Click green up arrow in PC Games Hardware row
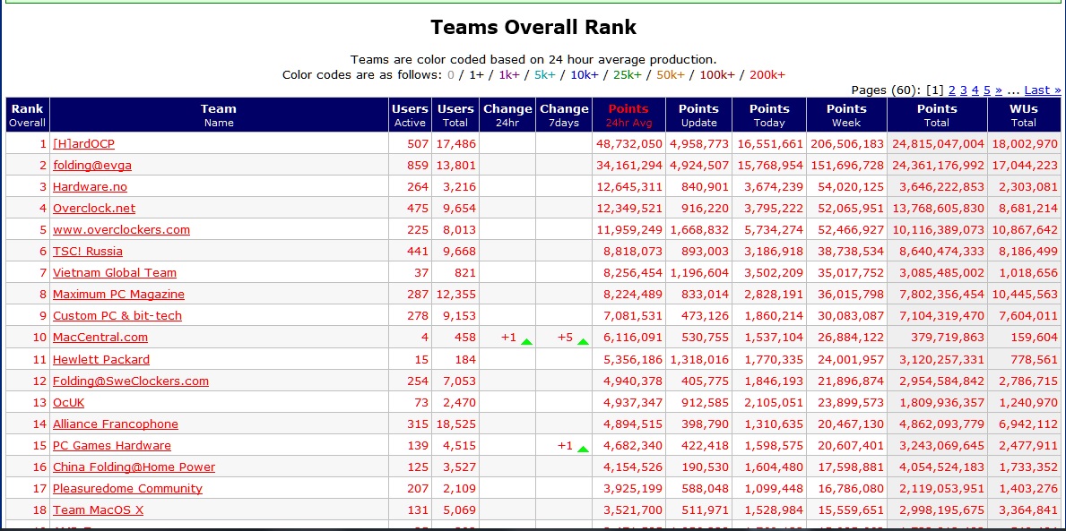This screenshot has width=1066, height=531. coord(583,450)
